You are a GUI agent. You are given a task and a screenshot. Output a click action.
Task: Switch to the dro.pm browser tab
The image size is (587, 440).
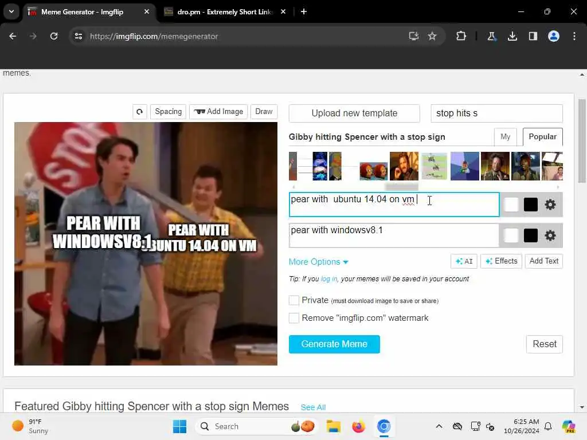225,12
